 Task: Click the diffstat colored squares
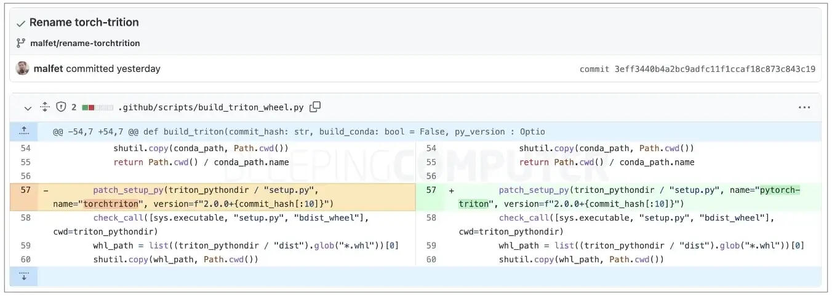(97, 107)
